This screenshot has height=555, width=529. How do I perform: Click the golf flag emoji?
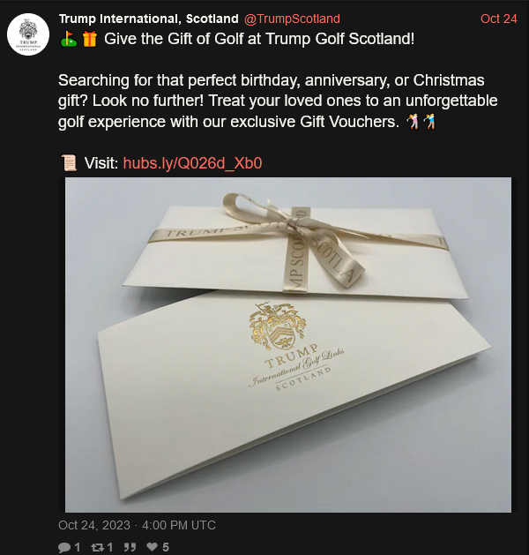(x=69, y=39)
